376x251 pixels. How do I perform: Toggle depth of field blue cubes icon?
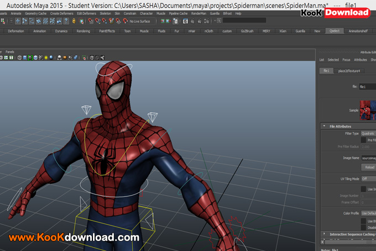tap(76, 57)
